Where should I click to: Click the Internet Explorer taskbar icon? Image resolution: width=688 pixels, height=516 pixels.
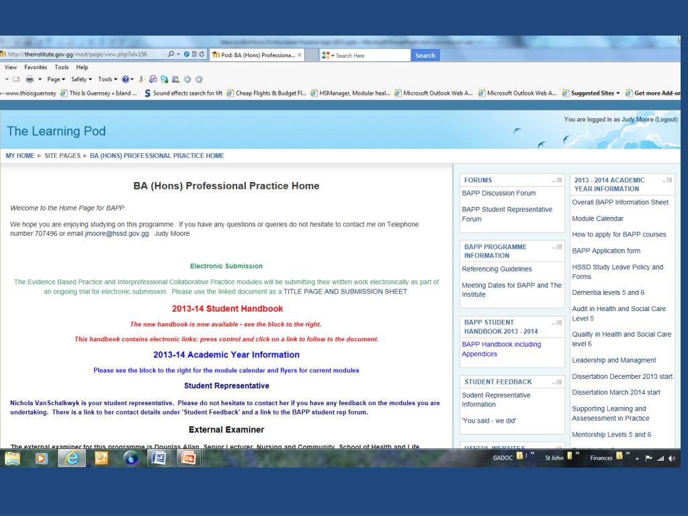(71, 458)
